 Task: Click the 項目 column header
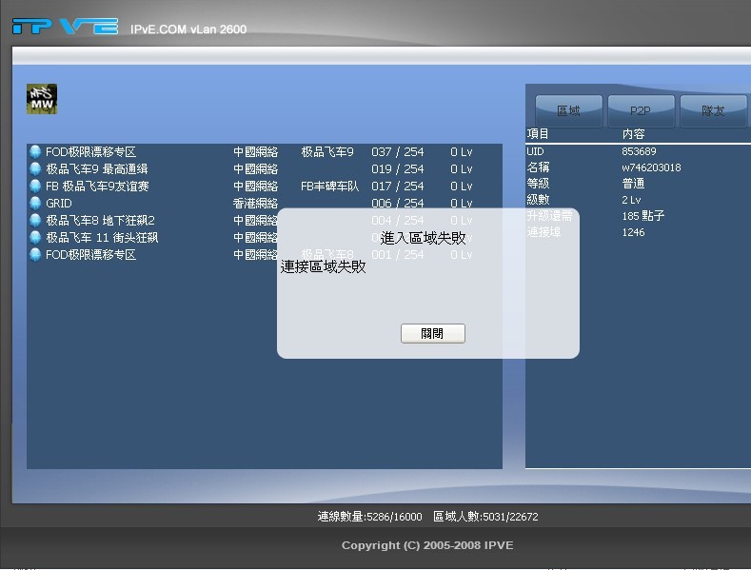tap(538, 134)
